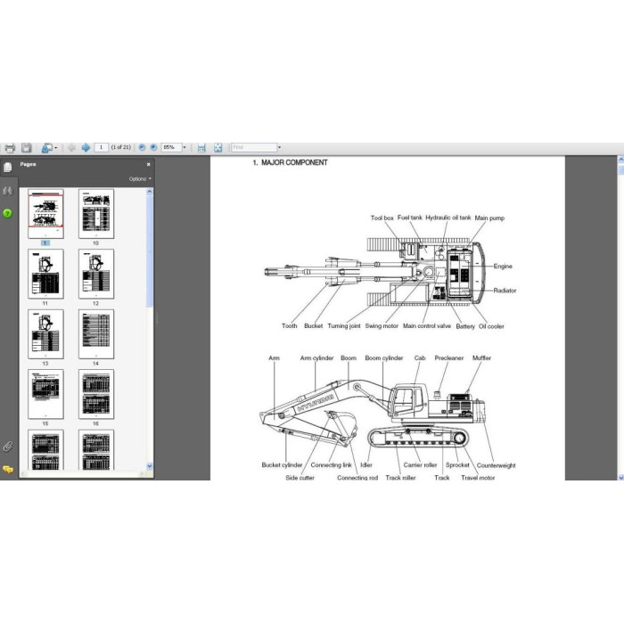Click the 'Connecting link' label

pos(331,464)
